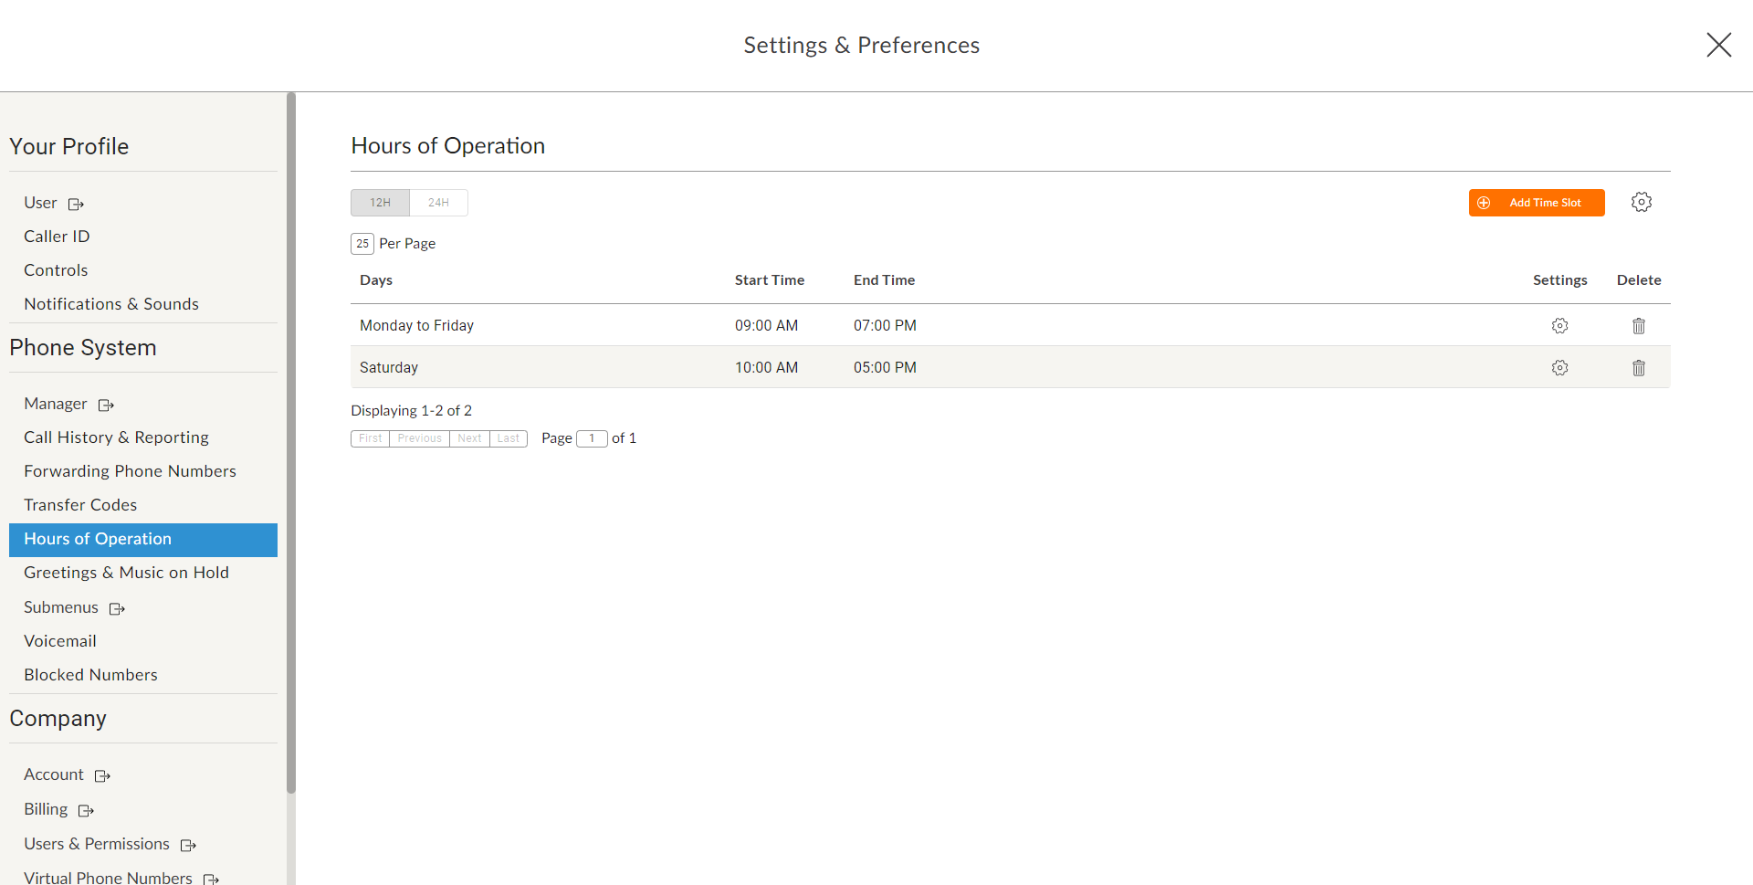1753x885 pixels.
Task: Click the 05:00 PM end time
Action: [885, 367]
